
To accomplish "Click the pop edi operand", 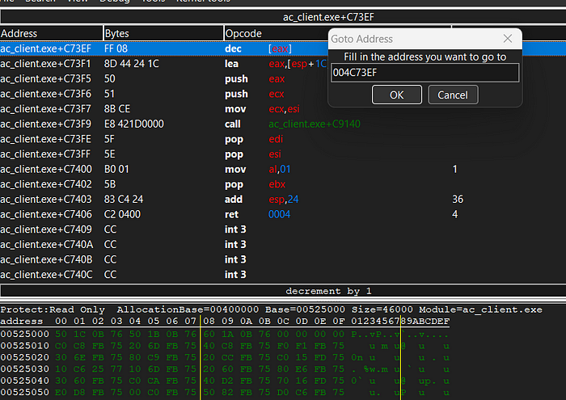I will pos(276,139).
